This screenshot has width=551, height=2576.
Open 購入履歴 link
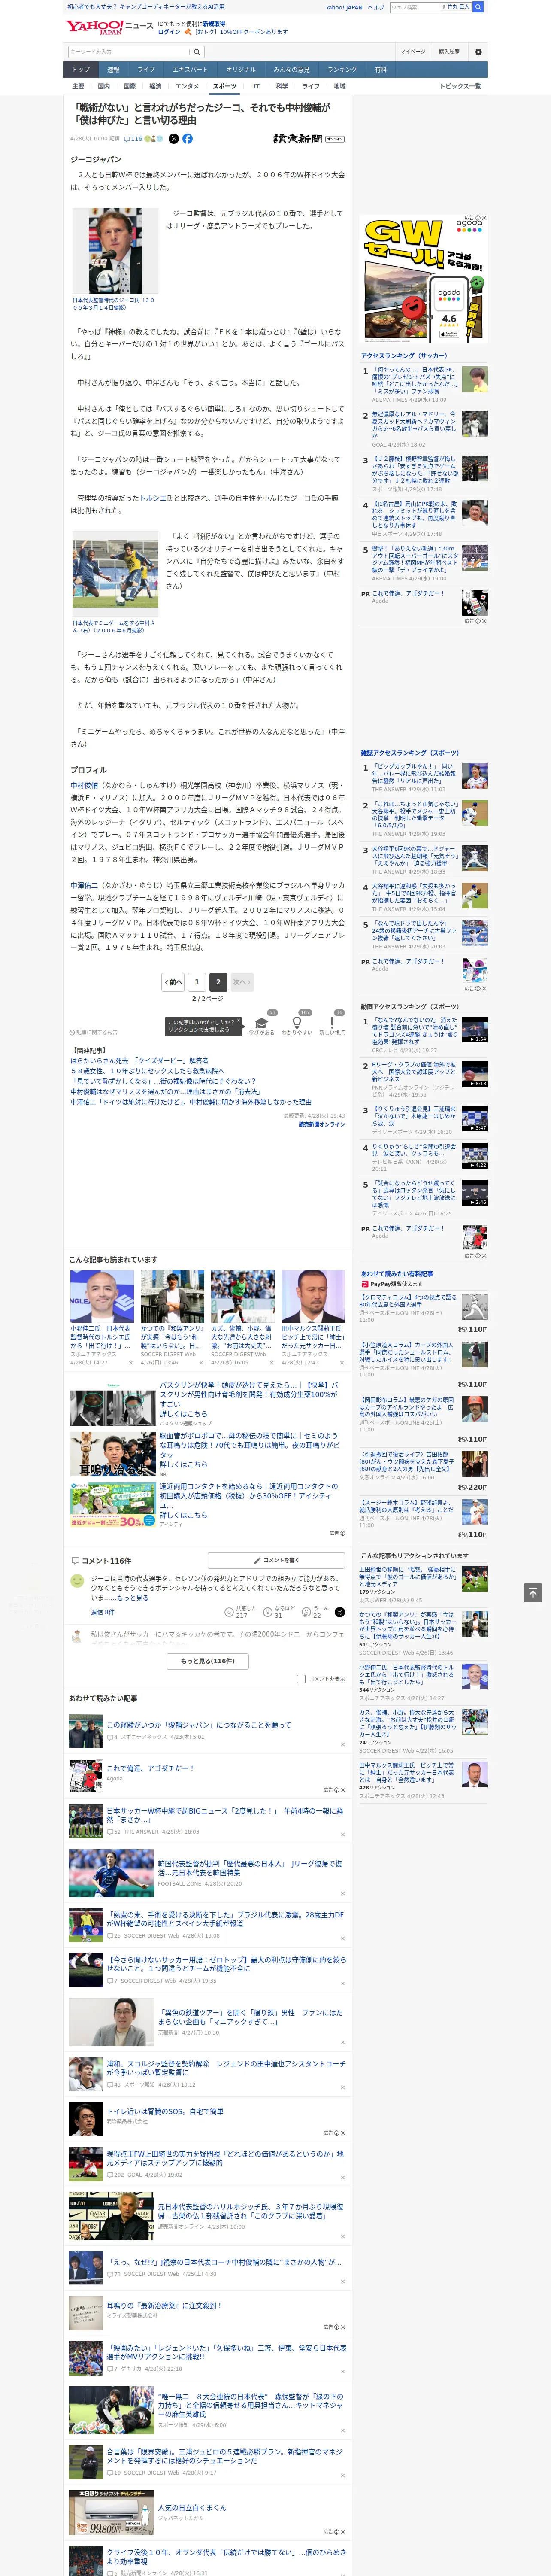pos(449,52)
